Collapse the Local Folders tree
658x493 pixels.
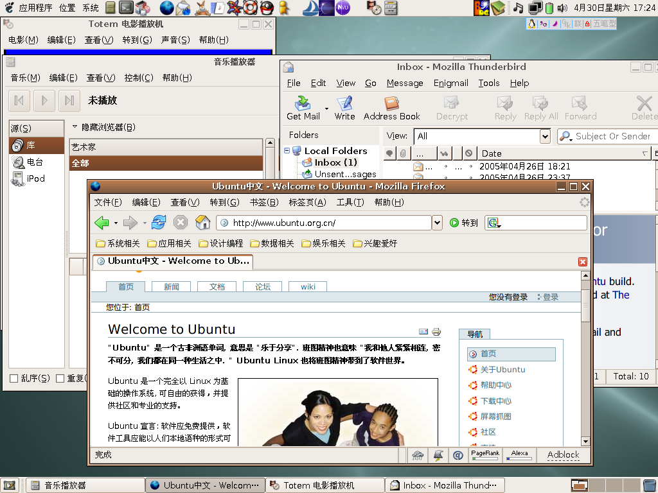287,150
